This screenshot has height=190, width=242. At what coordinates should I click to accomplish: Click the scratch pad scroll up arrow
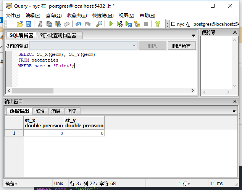pyautogui.click(x=235, y=40)
